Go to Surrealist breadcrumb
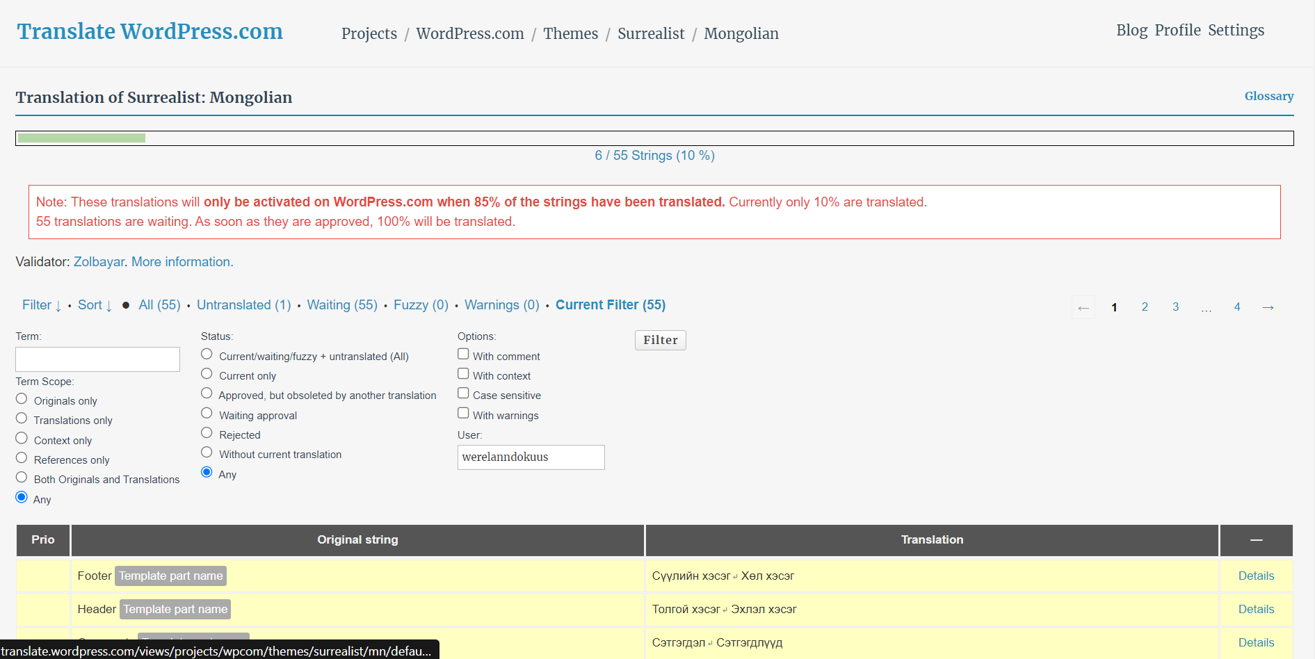 651,33
